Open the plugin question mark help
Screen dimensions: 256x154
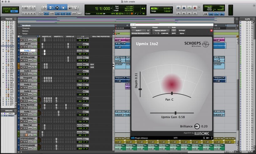[212, 138]
